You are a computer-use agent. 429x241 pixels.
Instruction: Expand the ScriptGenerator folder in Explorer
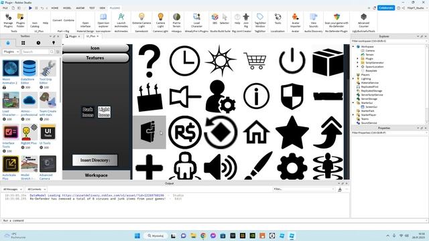coord(357,62)
